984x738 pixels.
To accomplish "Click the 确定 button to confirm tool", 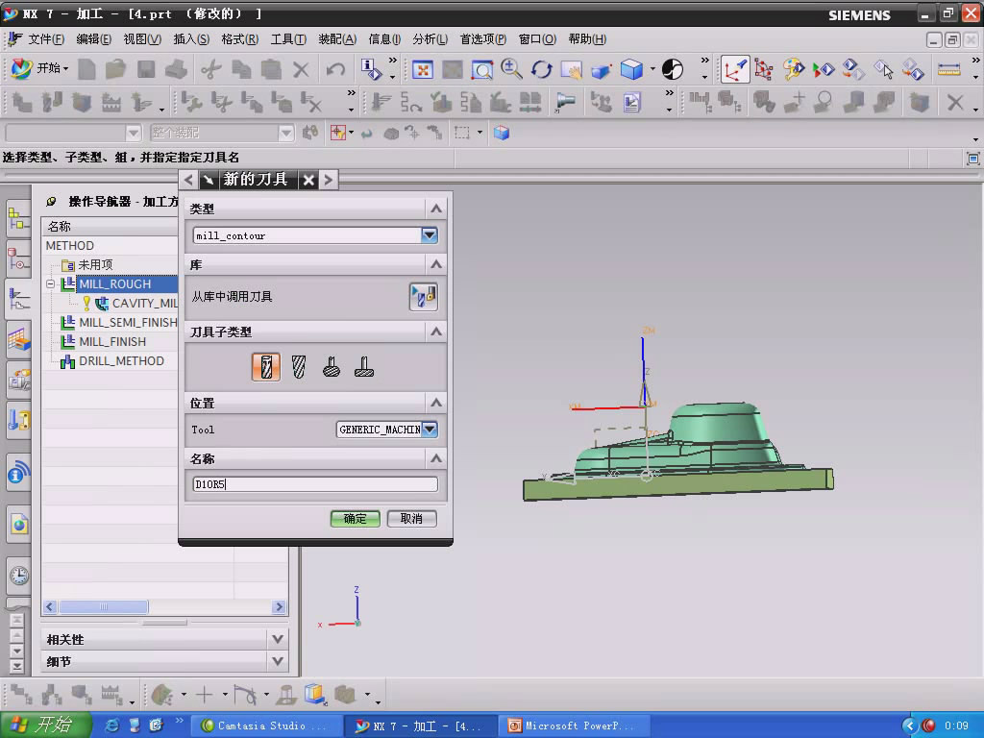I will tap(356, 518).
